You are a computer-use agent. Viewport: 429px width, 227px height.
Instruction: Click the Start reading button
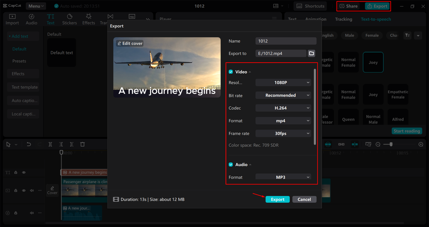coord(407,131)
